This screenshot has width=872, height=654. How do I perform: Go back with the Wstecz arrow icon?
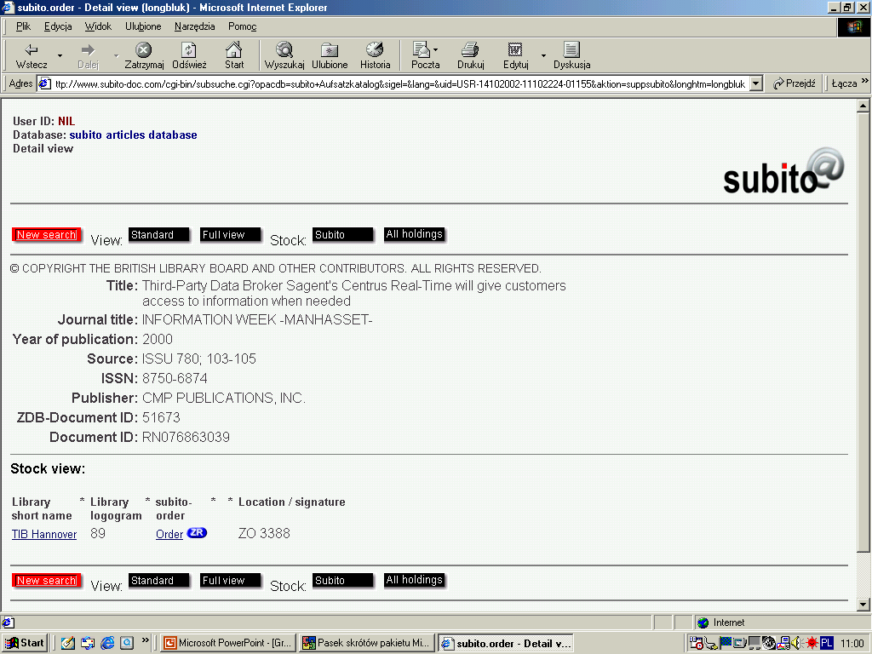[x=32, y=50]
